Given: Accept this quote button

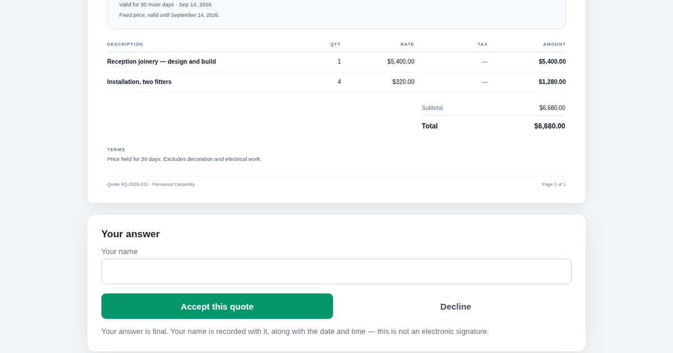Looking at the screenshot, I should (x=217, y=306).
